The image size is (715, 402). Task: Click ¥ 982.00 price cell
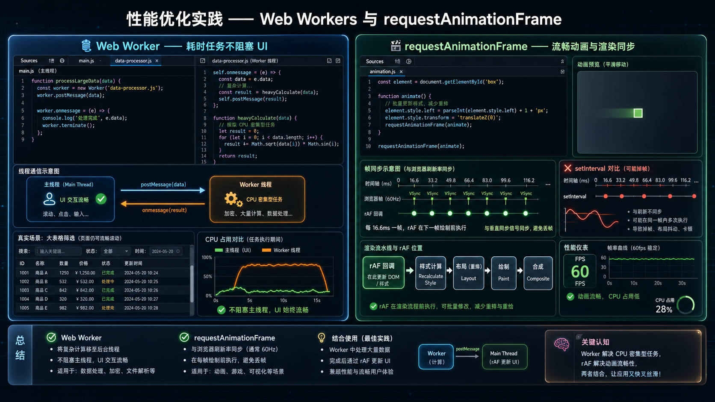(x=84, y=308)
